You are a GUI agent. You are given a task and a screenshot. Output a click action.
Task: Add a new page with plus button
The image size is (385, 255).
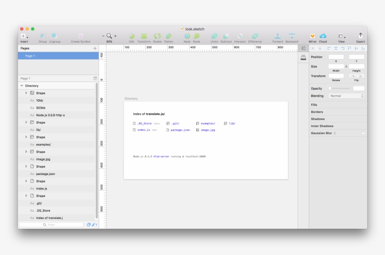tap(95, 48)
